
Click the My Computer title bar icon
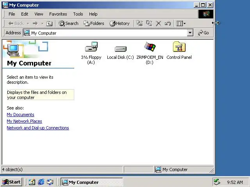(x=5, y=5)
